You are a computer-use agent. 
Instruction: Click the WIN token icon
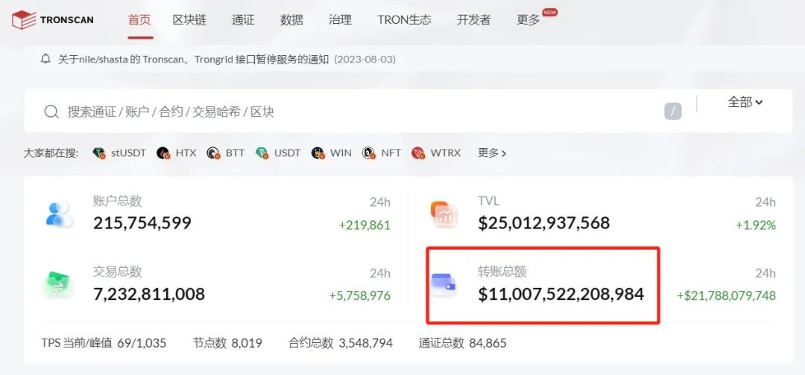tap(318, 153)
